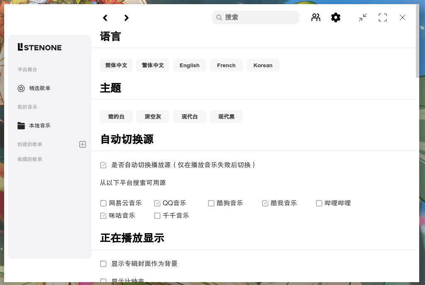Switch language to French
Viewport: 425px width, 285px height.
coord(226,65)
